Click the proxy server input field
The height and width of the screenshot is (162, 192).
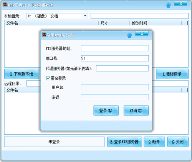[122, 68]
